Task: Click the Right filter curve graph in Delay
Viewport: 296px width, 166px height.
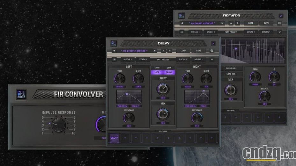Action: pyautogui.click(x=197, y=97)
